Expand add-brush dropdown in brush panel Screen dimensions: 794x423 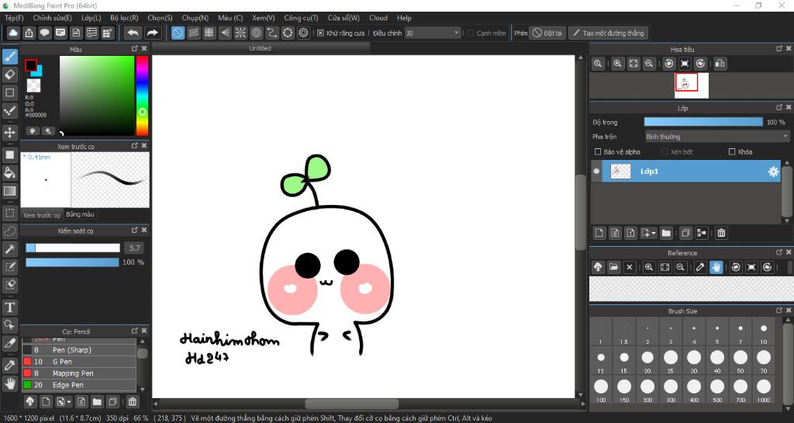pyautogui.click(x=68, y=402)
